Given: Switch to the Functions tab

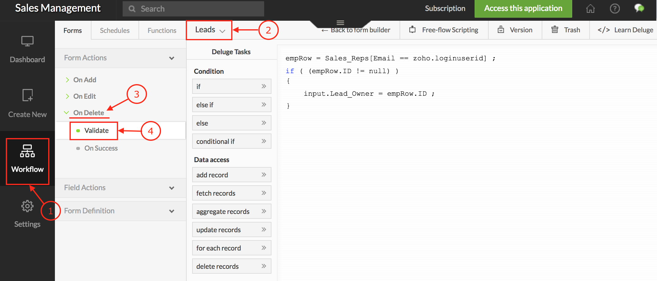Looking at the screenshot, I should coord(162,30).
